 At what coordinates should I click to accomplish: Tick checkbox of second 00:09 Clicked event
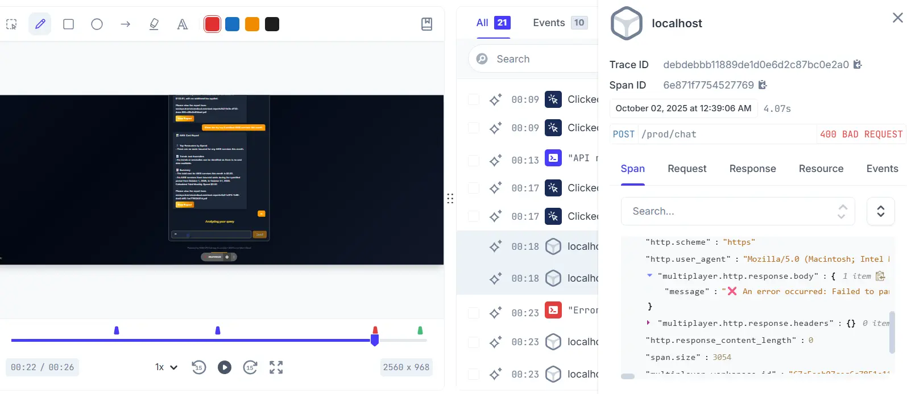click(x=474, y=128)
